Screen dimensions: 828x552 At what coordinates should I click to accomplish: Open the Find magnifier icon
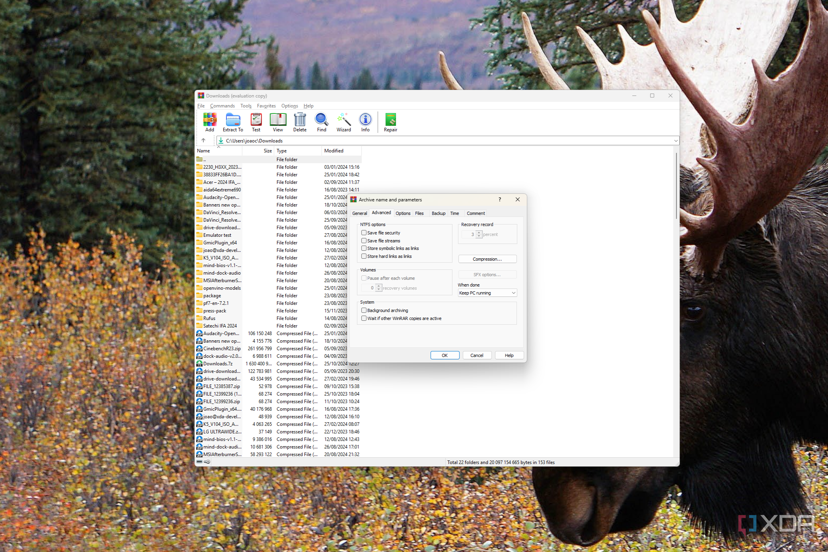click(x=321, y=122)
